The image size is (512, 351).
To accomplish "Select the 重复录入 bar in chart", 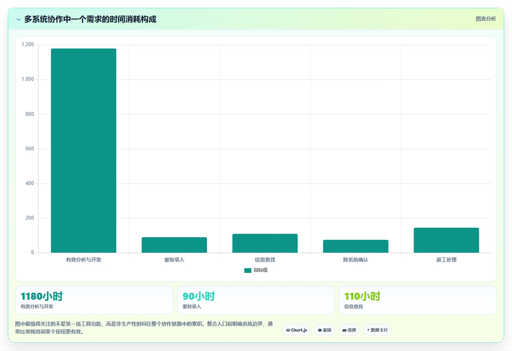I will [174, 245].
